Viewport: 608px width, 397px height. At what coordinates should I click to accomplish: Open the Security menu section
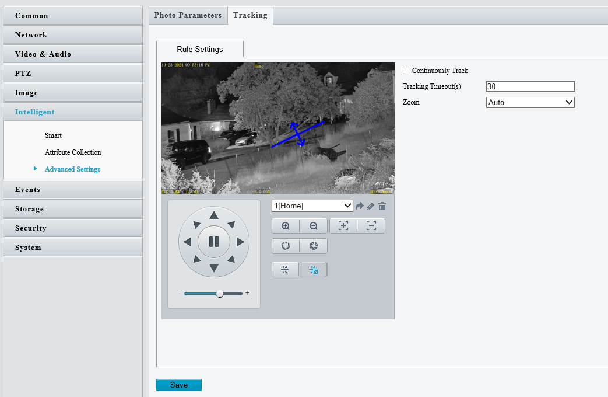coord(73,228)
